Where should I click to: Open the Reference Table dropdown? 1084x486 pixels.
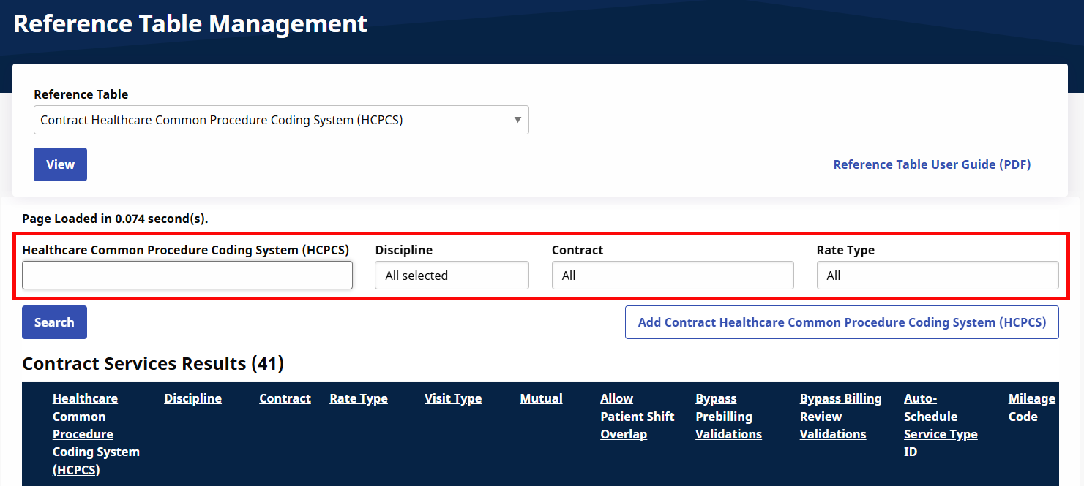click(x=281, y=120)
